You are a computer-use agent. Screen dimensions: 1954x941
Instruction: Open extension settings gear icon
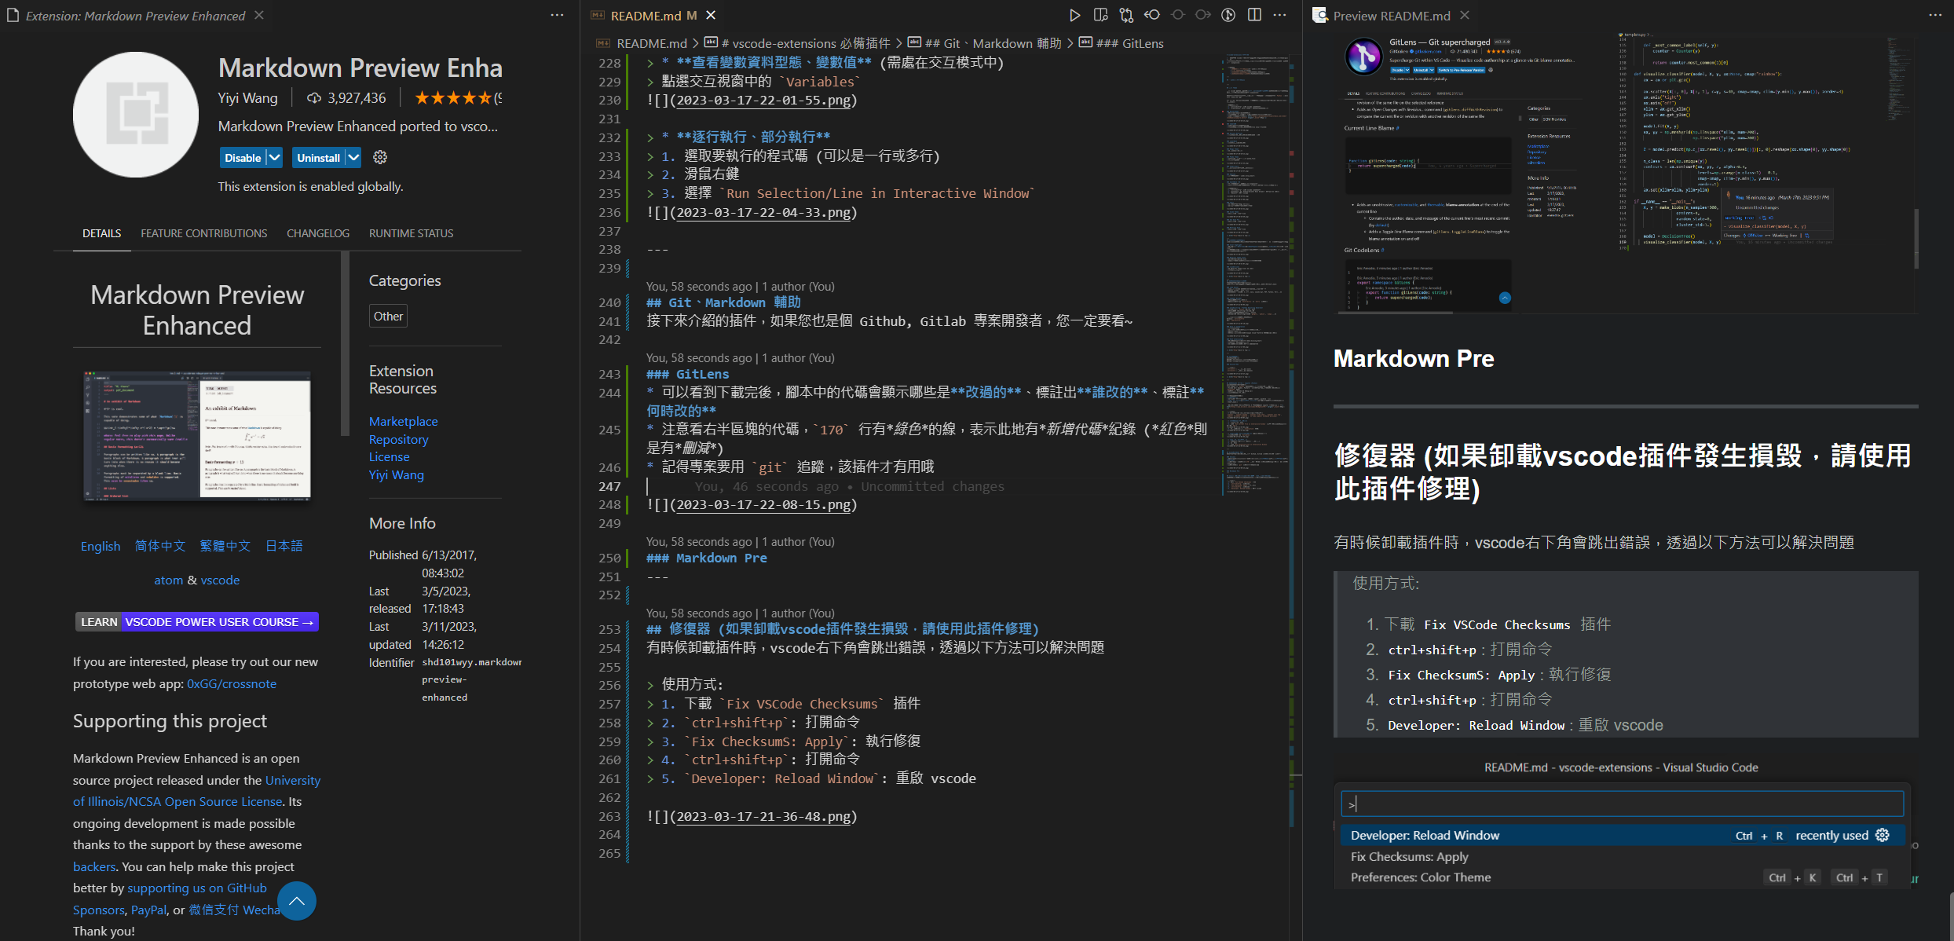point(380,158)
